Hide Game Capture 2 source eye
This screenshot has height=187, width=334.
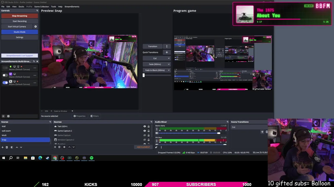145,131
